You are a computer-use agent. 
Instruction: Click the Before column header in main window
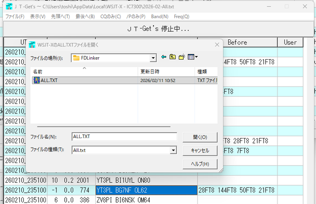coord(237,42)
